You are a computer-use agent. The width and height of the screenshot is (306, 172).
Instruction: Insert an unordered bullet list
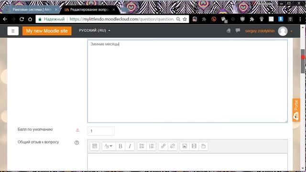142,146
